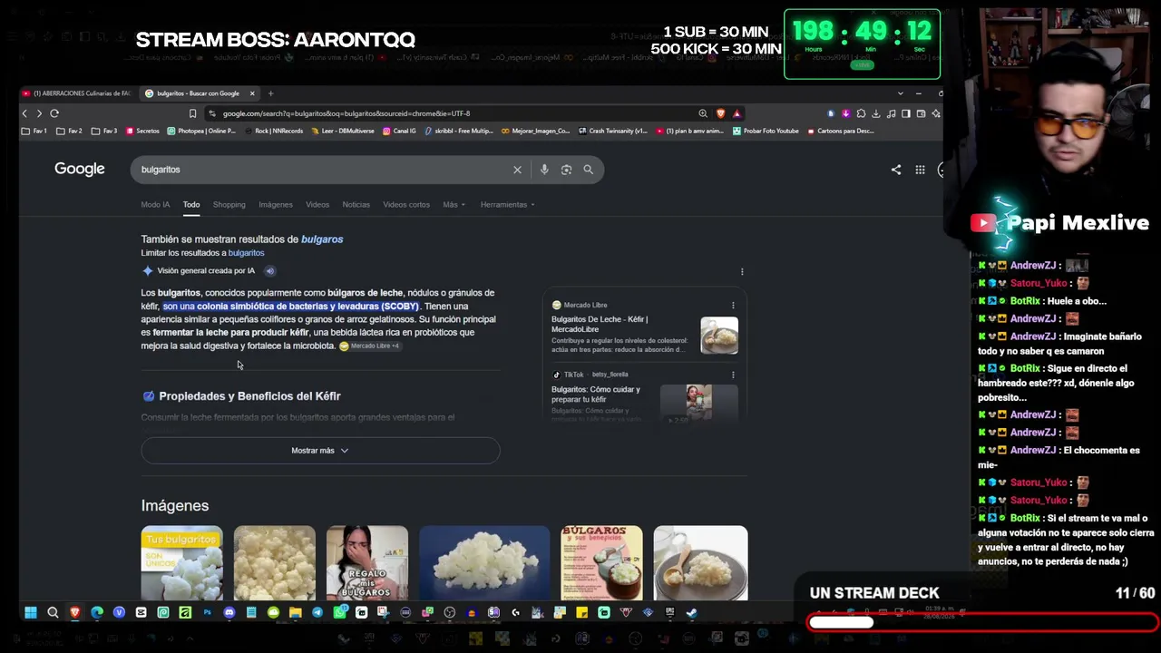Image resolution: width=1161 pixels, height=653 pixels.
Task: Open Brave browser from the taskbar
Action: pos(74,613)
